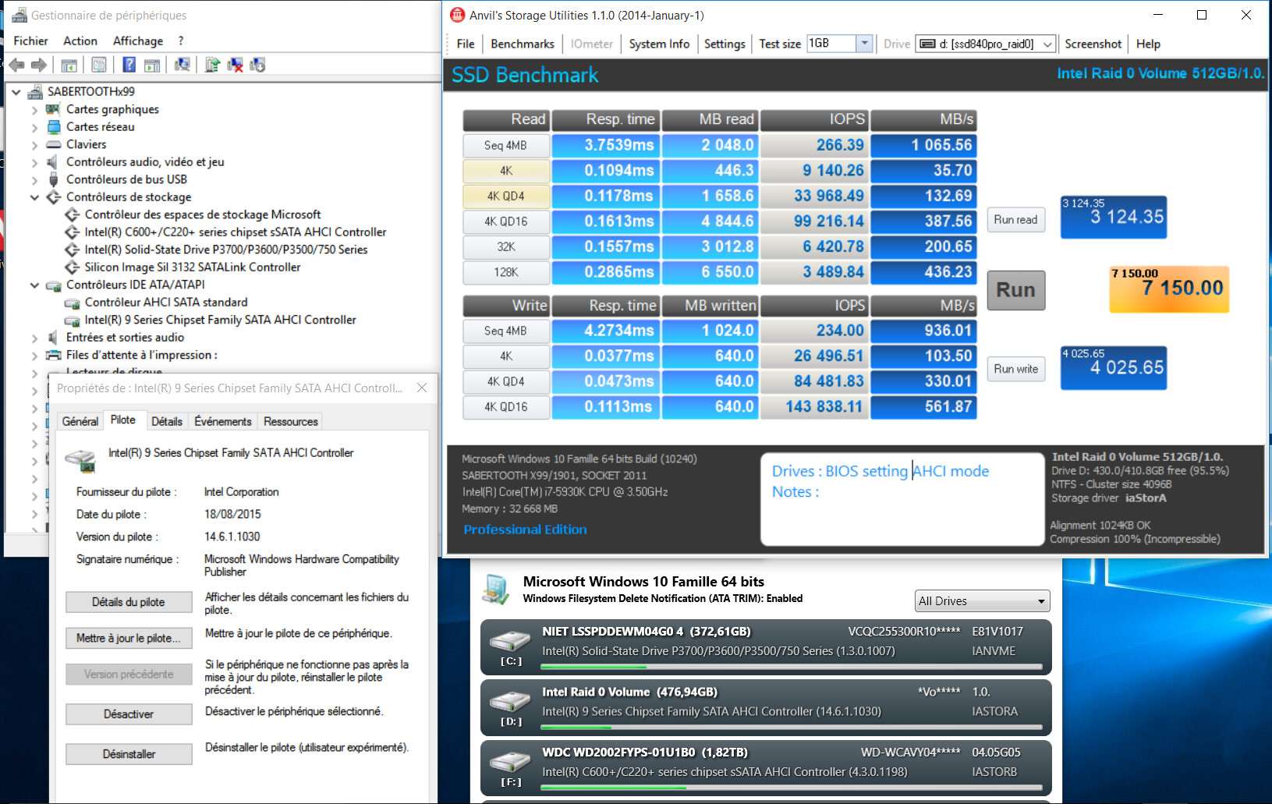Viewport: 1272px width, 804px height.
Task: Close the Intel SATA AHCI properties dialog
Action: [x=422, y=388]
